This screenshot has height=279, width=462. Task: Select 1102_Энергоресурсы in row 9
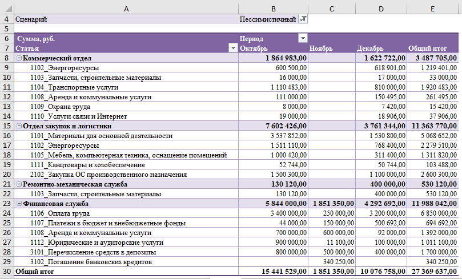click(x=65, y=68)
